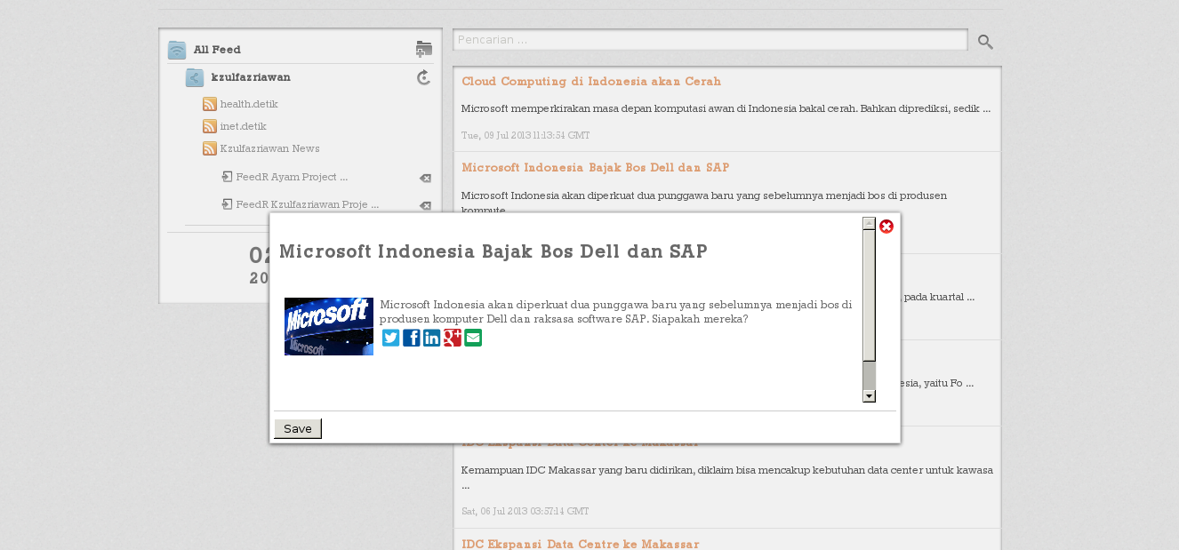The height and width of the screenshot is (550, 1179).
Task: Share the article on LinkedIn
Action: coord(431,338)
